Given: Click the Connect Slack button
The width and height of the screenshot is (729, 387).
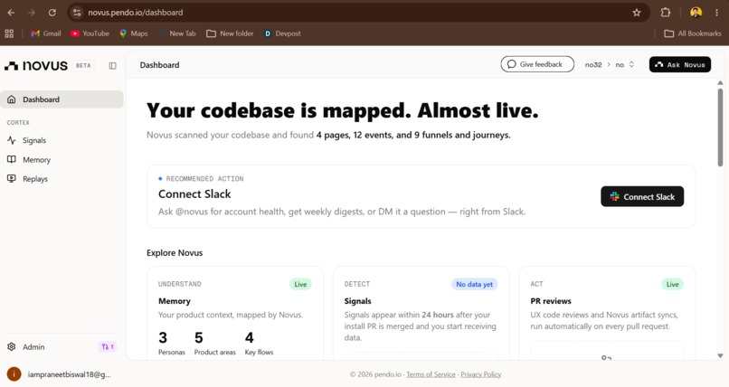Looking at the screenshot, I should click(642, 196).
